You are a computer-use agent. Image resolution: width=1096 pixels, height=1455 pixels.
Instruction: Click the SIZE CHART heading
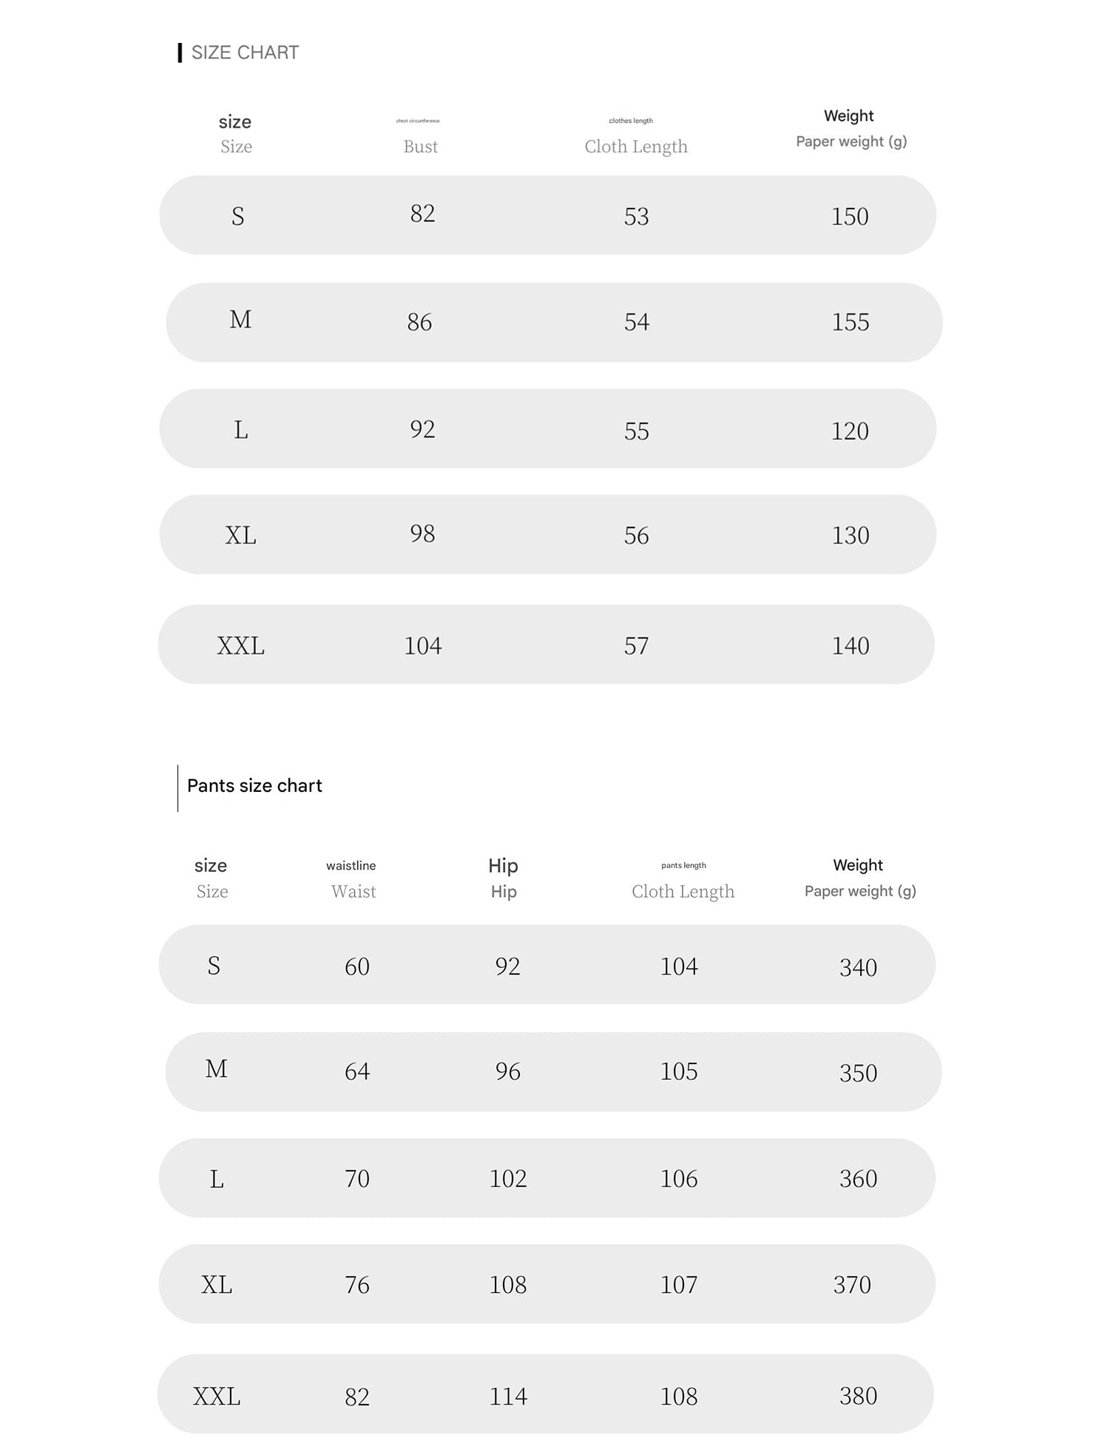coord(244,53)
